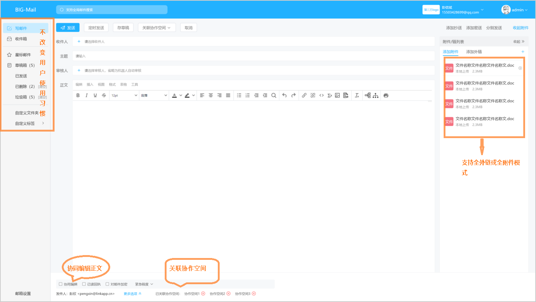The image size is (536, 302).
Task: Check the 对邮件加密 option
Action: [107, 284]
